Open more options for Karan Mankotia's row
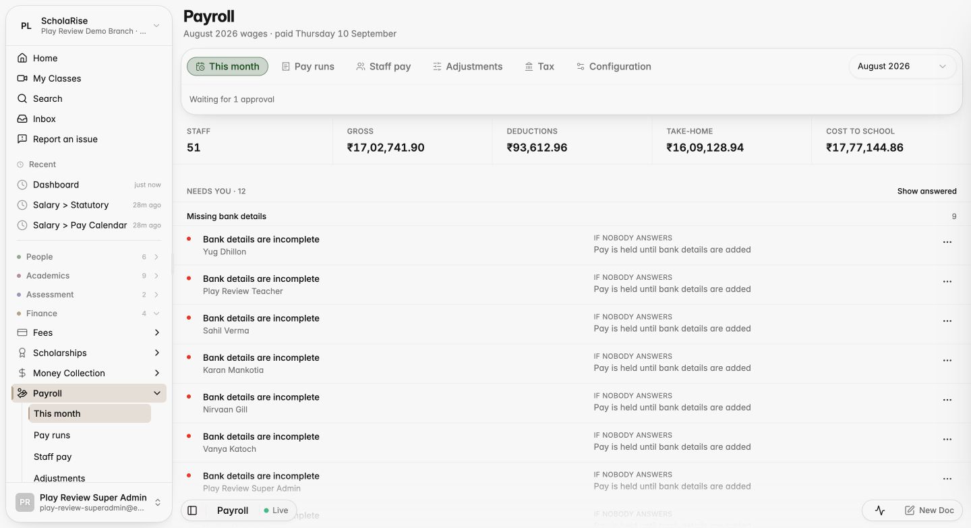 coord(947,361)
